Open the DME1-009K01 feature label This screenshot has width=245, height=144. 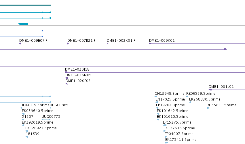(162, 41)
